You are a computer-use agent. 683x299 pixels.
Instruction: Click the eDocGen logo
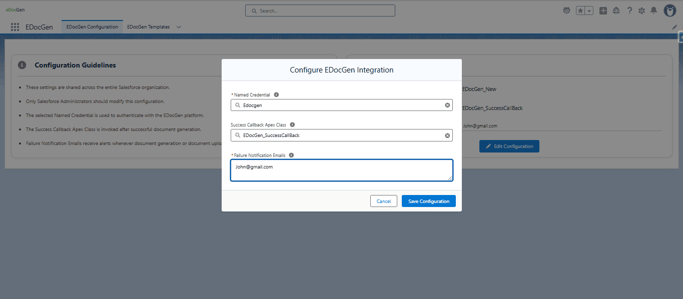tap(15, 10)
